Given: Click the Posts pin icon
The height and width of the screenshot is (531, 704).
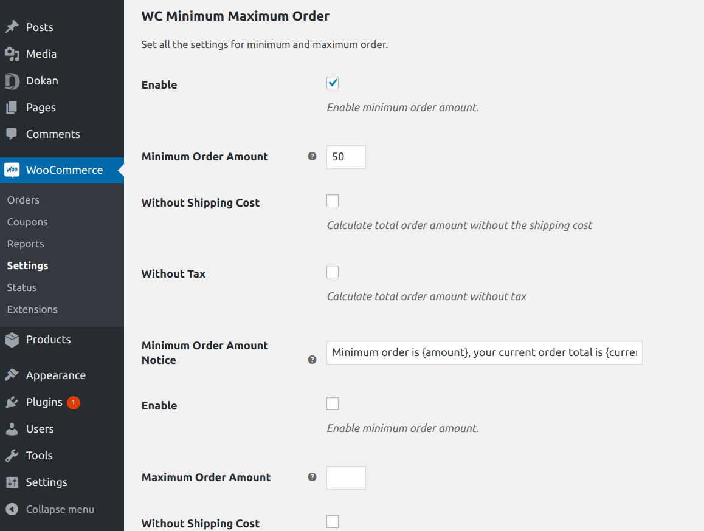Looking at the screenshot, I should [12, 27].
